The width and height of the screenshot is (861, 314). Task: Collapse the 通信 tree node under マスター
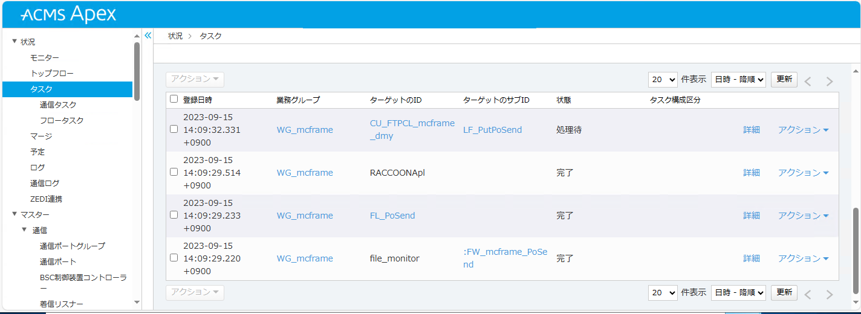tap(24, 230)
